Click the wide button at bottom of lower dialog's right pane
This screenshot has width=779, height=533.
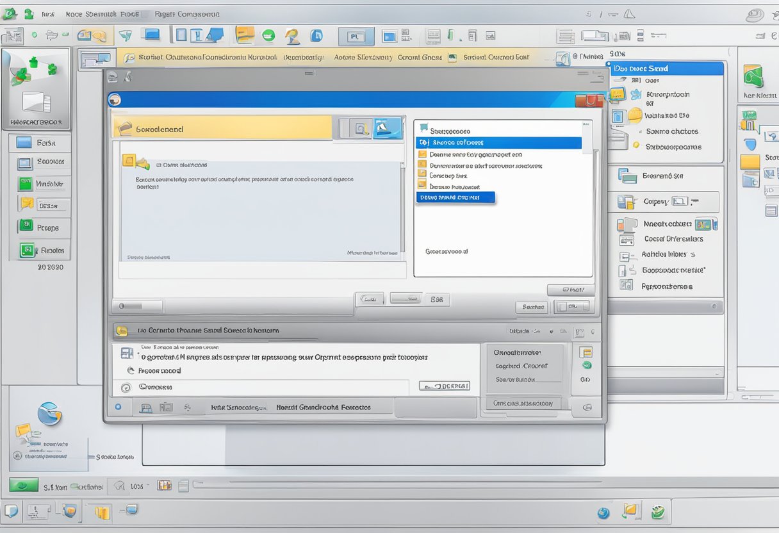coord(523,403)
